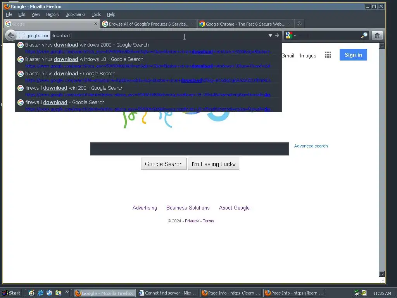This screenshot has height=298, width=397.
Task: Open a new tab with the plus button
Action: 299,24
